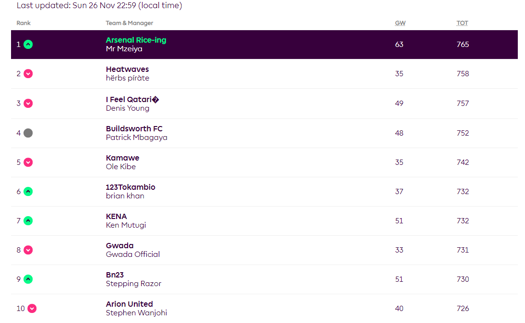Open the Heatwaves team page

click(x=127, y=69)
